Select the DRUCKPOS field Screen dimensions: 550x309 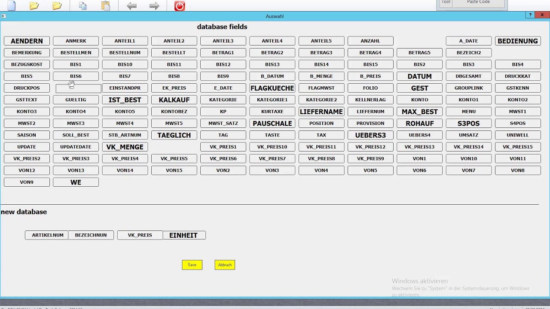tap(27, 88)
